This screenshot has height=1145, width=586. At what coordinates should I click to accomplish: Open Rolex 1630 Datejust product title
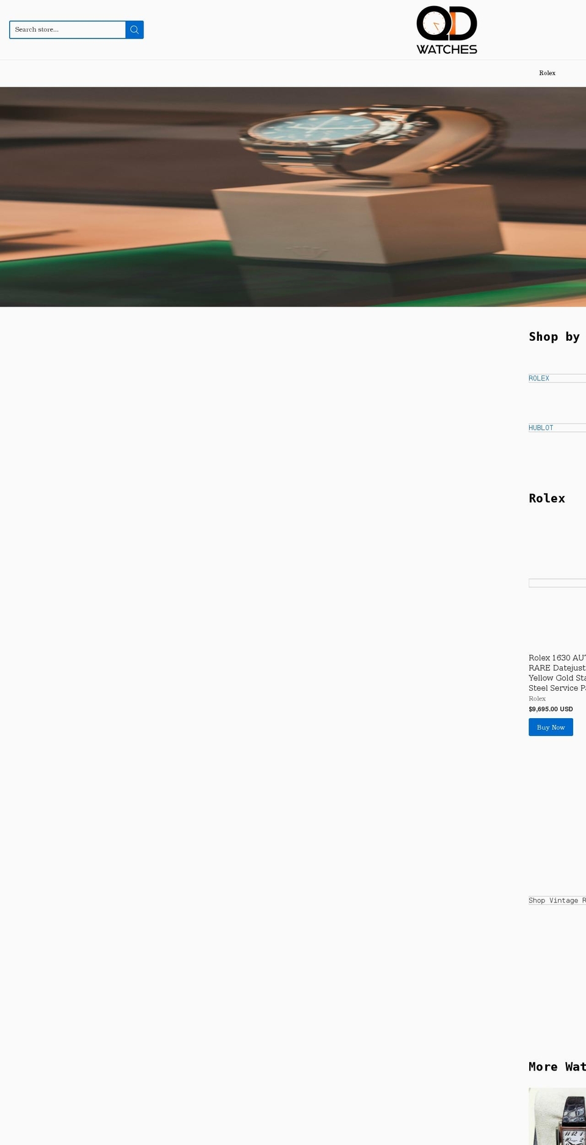557,673
